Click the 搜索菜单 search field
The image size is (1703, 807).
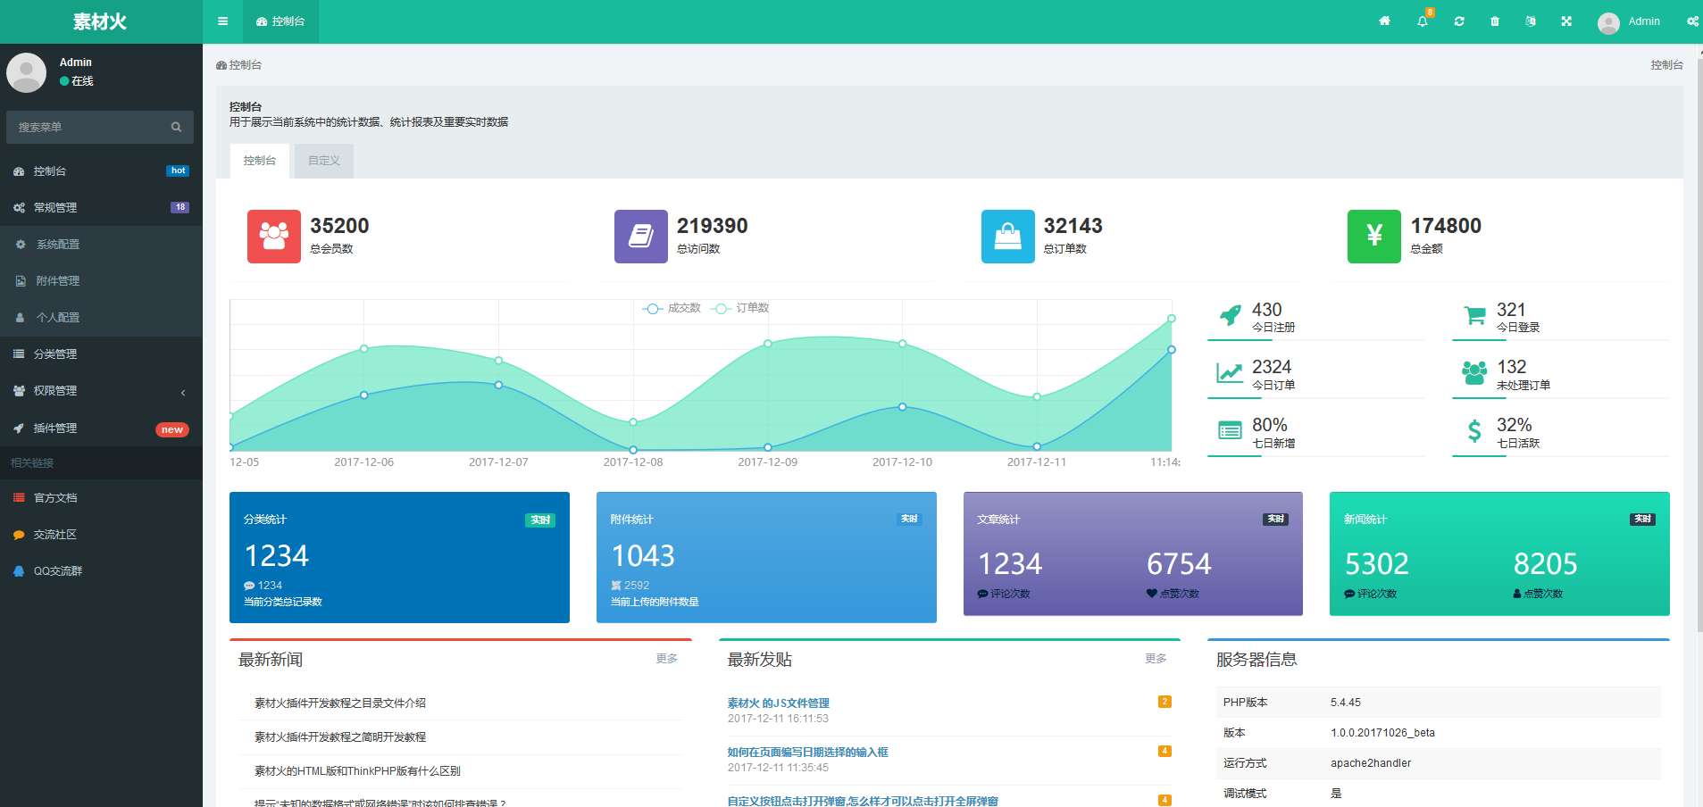[x=100, y=127]
